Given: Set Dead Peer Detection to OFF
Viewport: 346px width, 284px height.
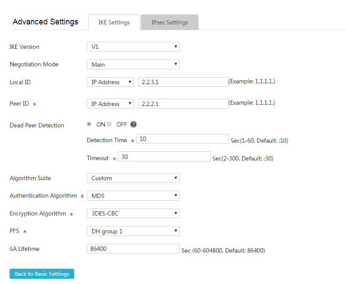Looking at the screenshot, I should [x=109, y=124].
